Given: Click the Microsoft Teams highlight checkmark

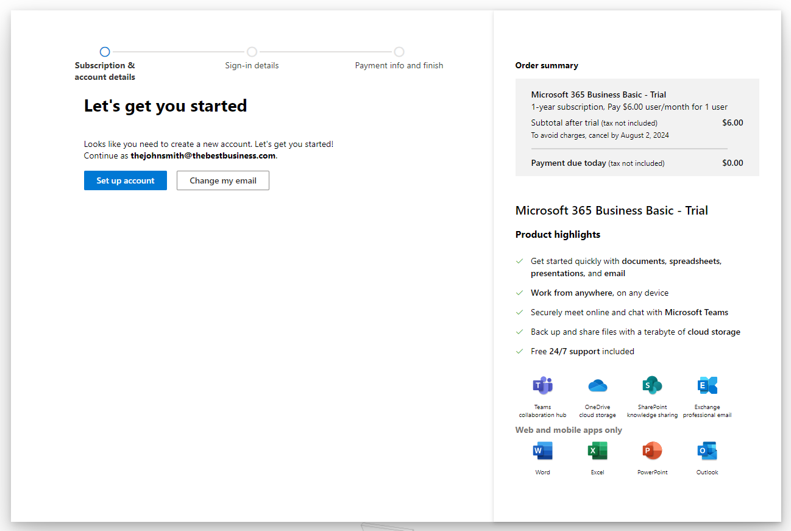Looking at the screenshot, I should tap(520, 312).
